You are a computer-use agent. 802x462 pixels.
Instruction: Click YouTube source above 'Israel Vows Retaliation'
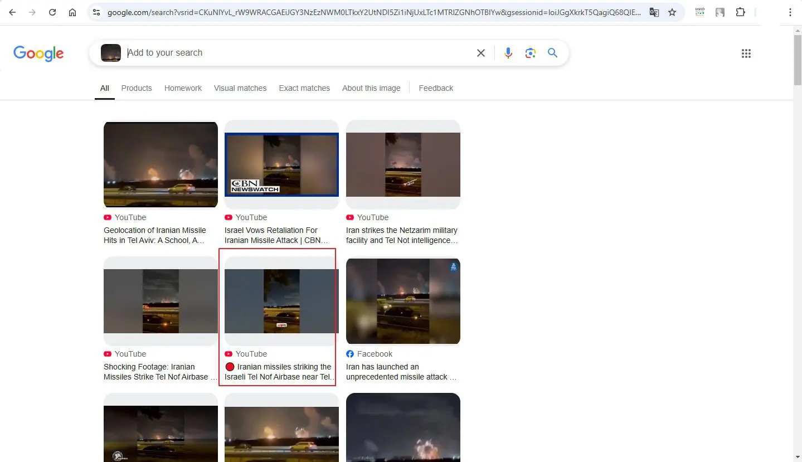[246, 217]
